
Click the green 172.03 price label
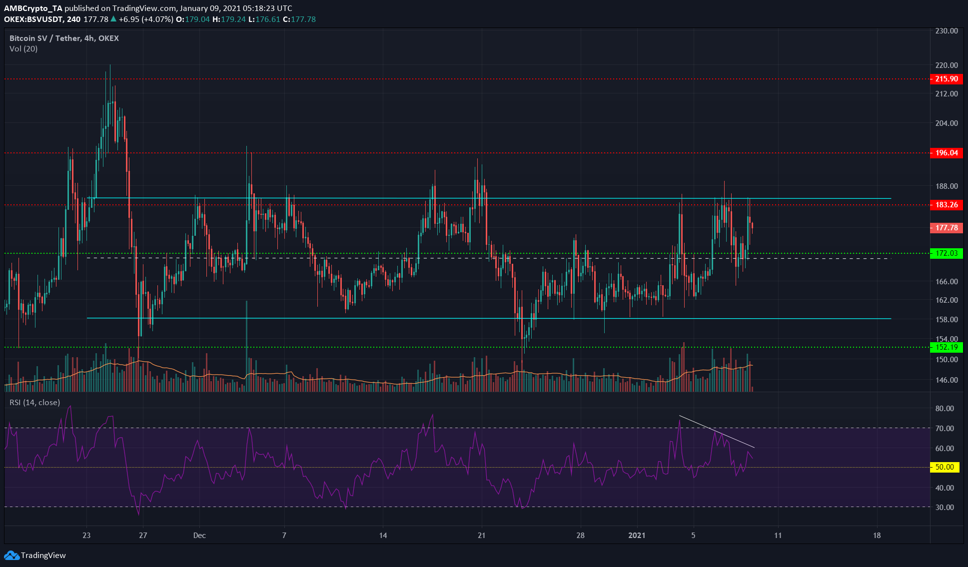point(947,253)
